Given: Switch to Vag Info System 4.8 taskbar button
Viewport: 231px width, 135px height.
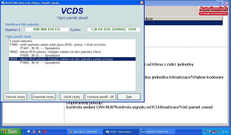Looking at the screenshot, I should (157, 132).
